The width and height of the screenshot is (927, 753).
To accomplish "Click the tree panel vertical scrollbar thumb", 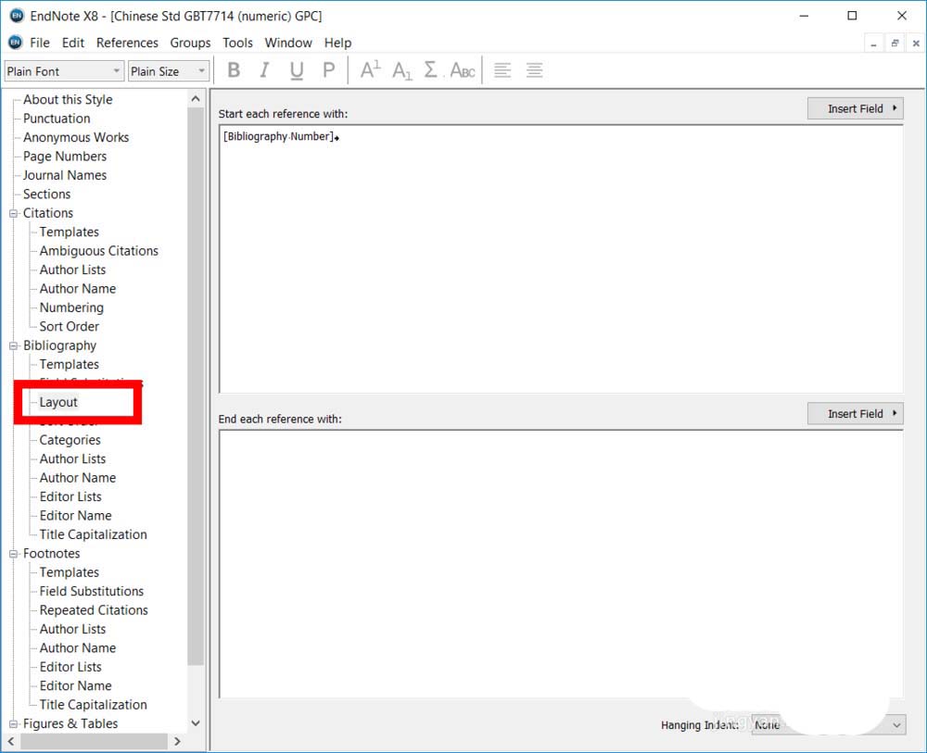I will [196, 386].
